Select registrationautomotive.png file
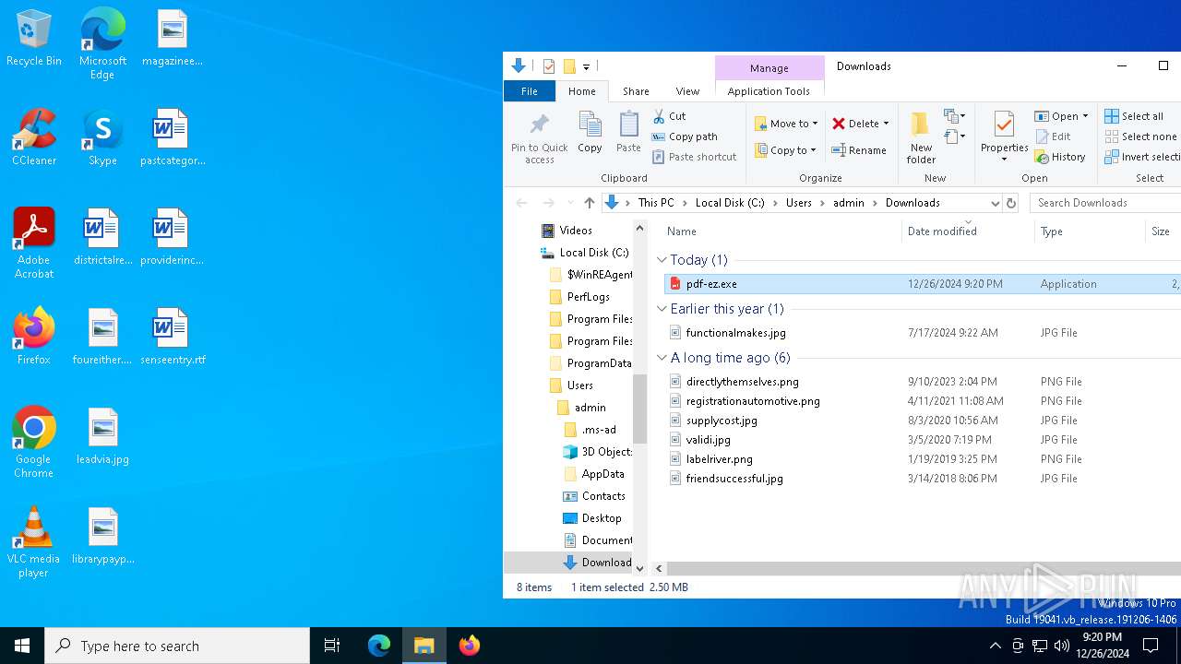Screen dimensions: 1181x664 pos(753,401)
